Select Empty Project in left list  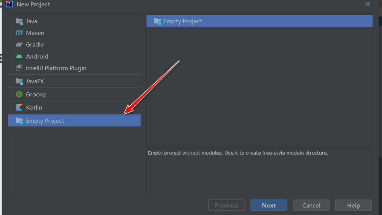(74, 120)
